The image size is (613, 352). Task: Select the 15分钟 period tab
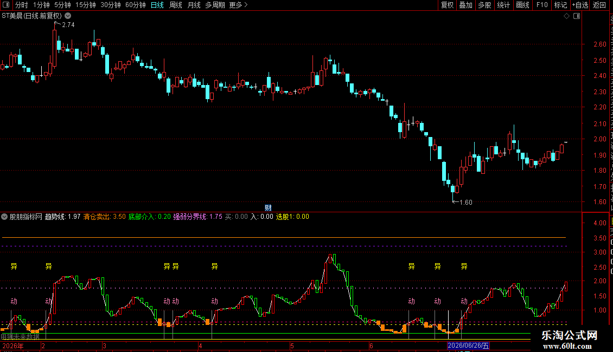pos(86,5)
